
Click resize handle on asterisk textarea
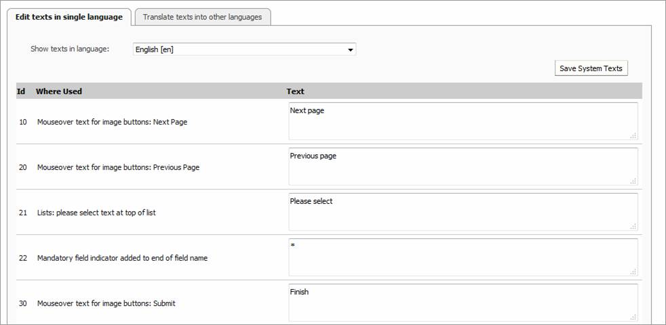(x=633, y=272)
